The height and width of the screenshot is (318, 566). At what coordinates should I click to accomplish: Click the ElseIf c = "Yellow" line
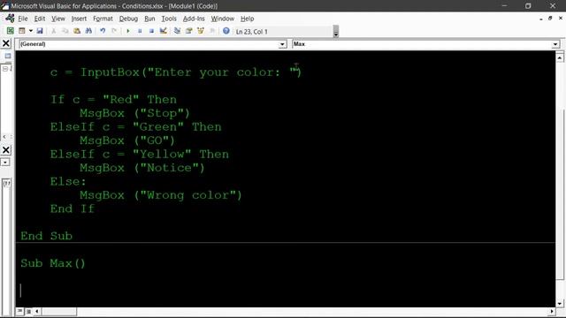pyautogui.click(x=140, y=155)
